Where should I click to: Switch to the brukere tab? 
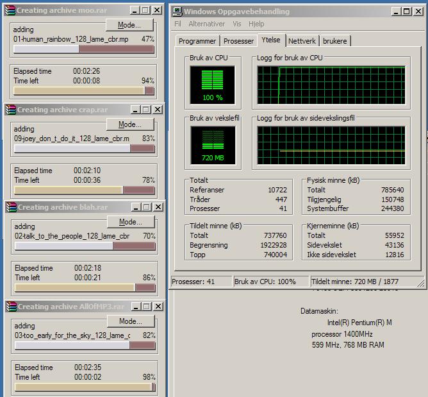pyautogui.click(x=335, y=41)
